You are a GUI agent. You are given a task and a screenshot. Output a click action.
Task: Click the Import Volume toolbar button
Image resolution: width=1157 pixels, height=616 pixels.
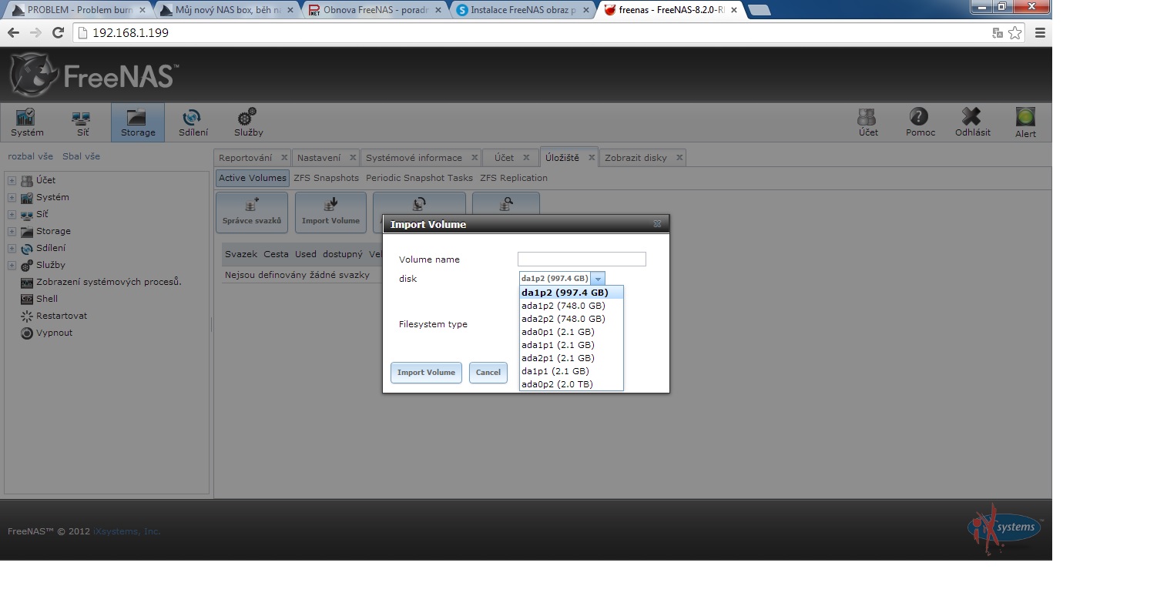click(330, 213)
